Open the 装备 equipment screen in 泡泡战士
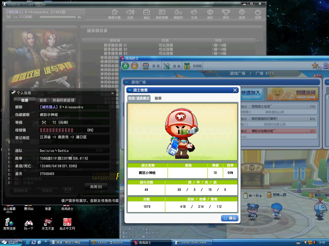This screenshot has height=246, width=329. click(x=172, y=66)
